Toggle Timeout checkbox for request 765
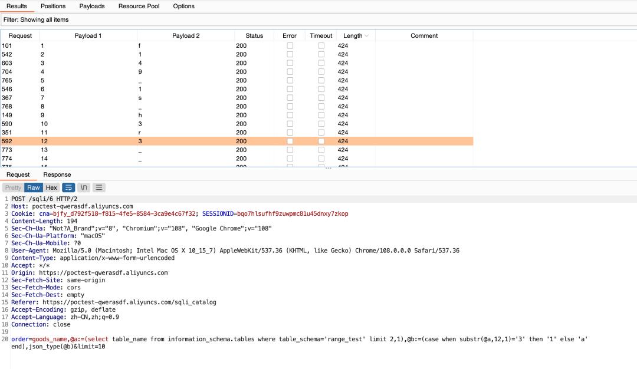This screenshot has width=637, height=369. 321,80
